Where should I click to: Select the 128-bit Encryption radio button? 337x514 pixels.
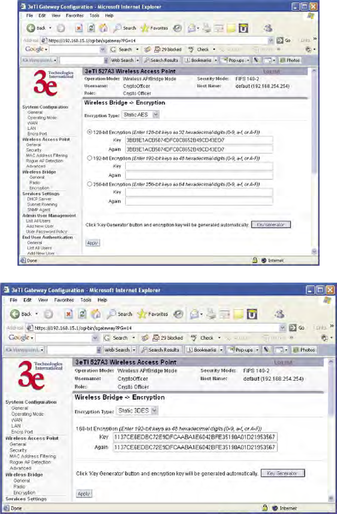(x=89, y=132)
